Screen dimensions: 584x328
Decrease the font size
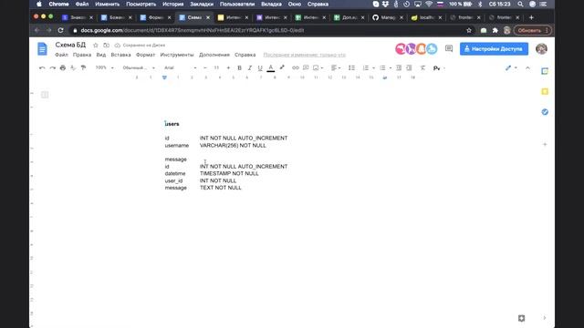(205, 67)
